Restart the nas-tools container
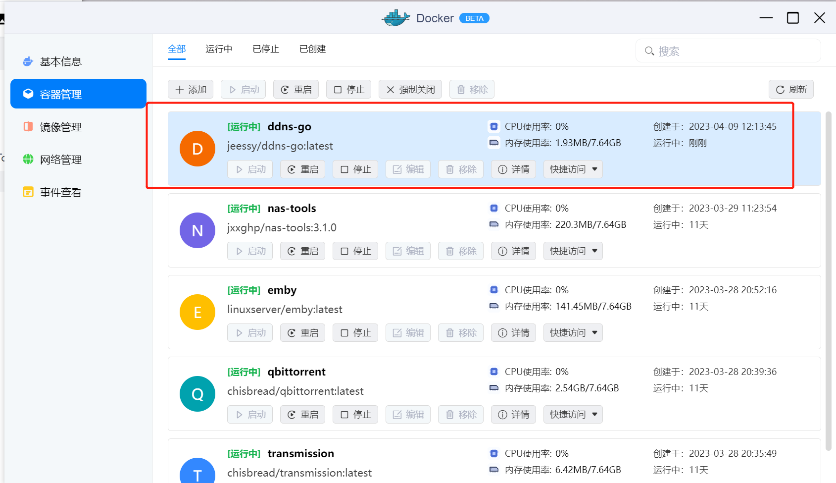The width and height of the screenshot is (836, 483). tap(303, 251)
